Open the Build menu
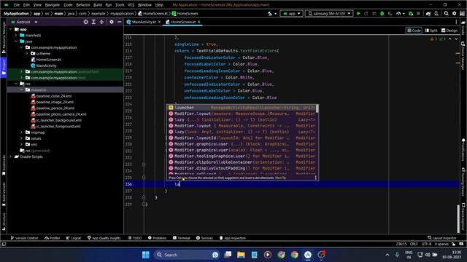467x262 pixels. tap(97, 5)
